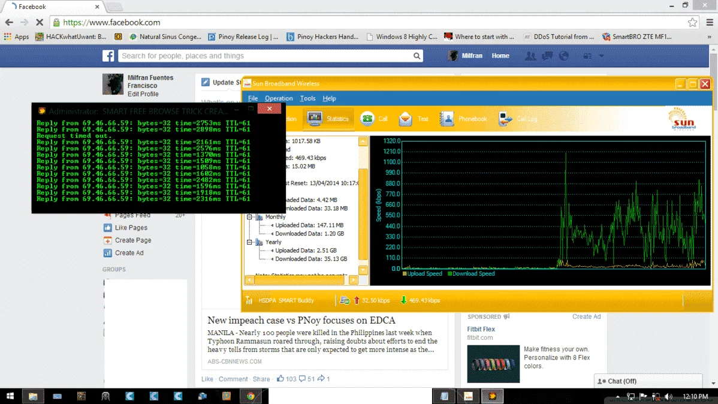This screenshot has width=718, height=404.
Task: Click the Download Speed legend swatch
Action: 449,274
